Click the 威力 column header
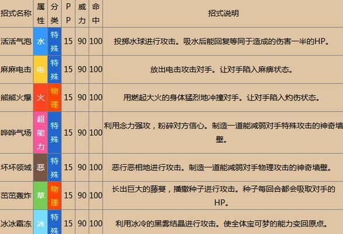 click(82, 13)
